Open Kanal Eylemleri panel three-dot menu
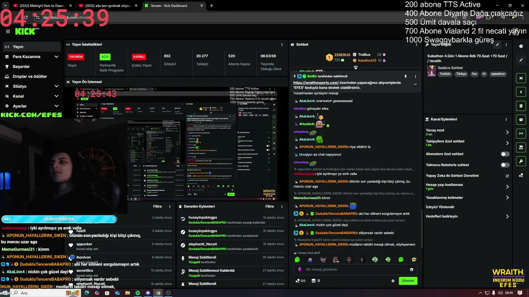Image resolution: width=529 pixels, height=297 pixels. [506, 119]
